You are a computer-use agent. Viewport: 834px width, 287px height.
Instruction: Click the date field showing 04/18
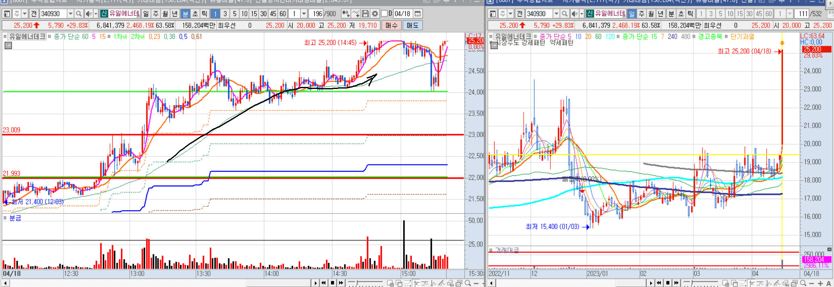tap(402, 14)
